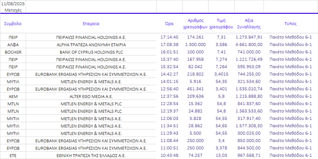
Task: Select the quantity cell 5.500
Action: (195, 133)
